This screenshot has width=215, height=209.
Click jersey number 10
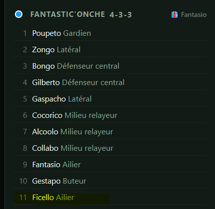tap(23, 181)
